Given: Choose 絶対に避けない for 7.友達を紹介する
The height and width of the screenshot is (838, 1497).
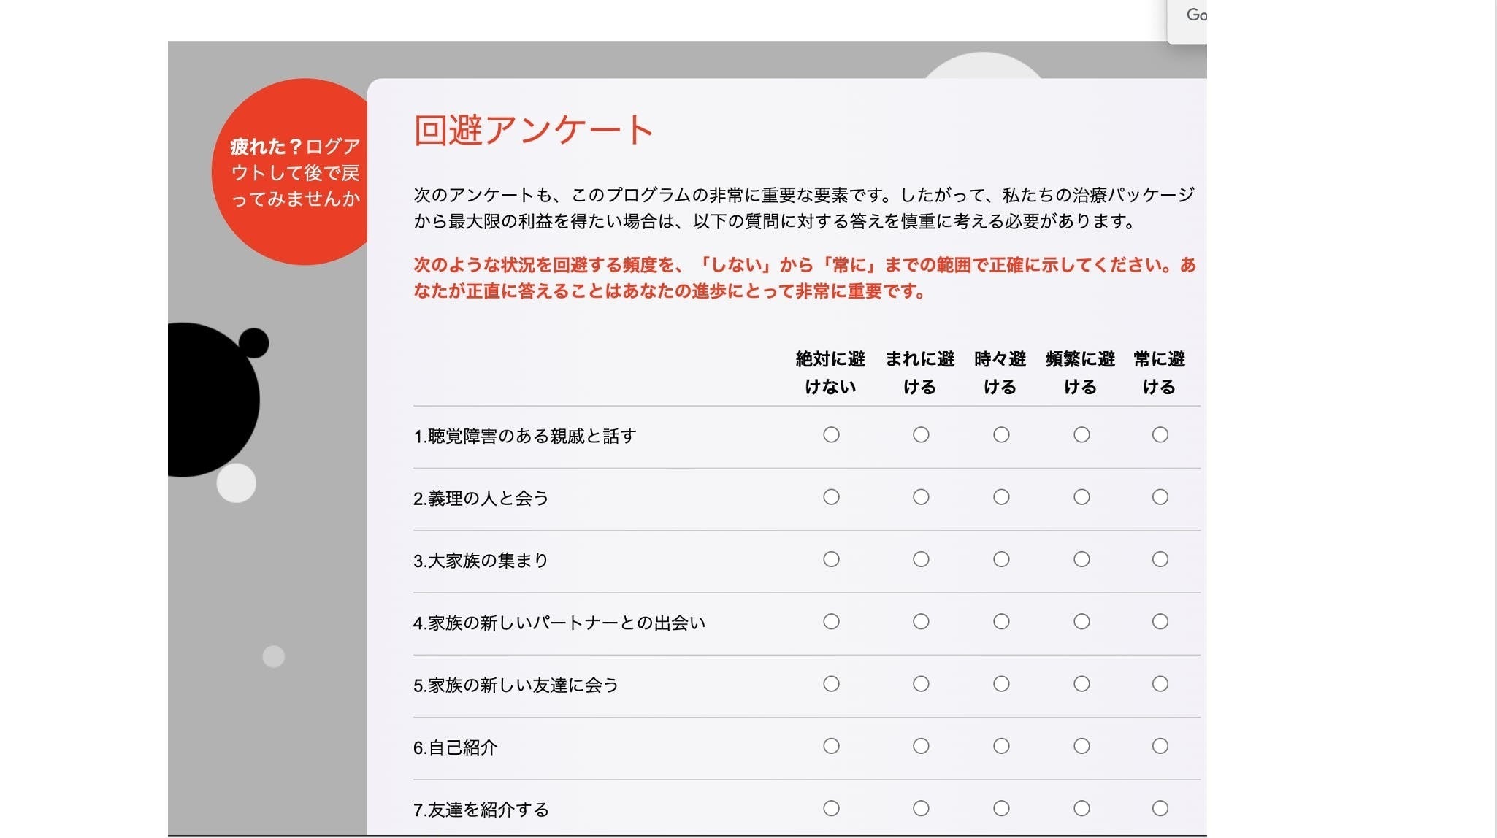Looking at the screenshot, I should click(x=831, y=808).
